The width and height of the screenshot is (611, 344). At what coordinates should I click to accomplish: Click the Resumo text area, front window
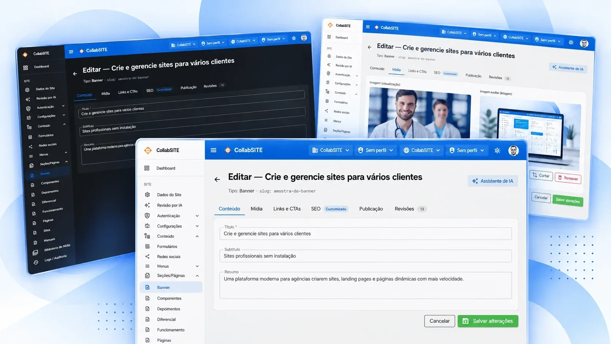pyautogui.click(x=365, y=285)
